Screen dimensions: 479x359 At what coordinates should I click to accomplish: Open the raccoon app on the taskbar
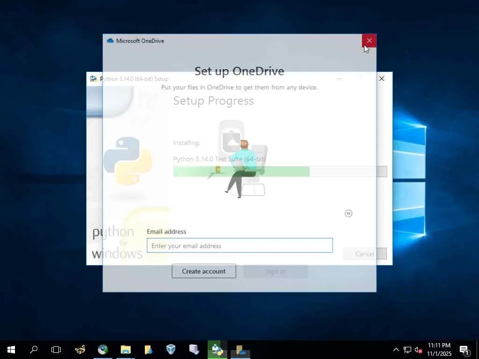coord(80,350)
